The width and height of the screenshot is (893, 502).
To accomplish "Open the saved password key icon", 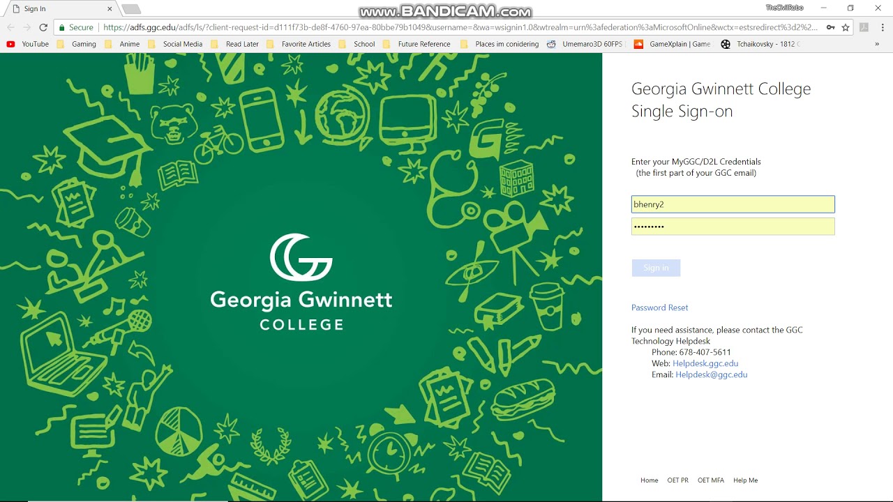I will coord(830,27).
